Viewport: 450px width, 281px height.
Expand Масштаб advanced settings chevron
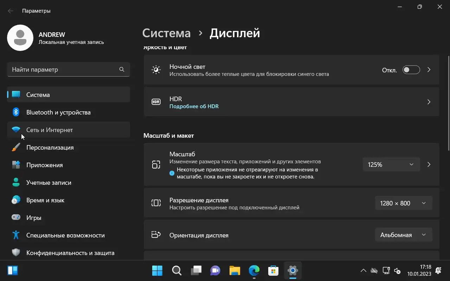pos(429,164)
